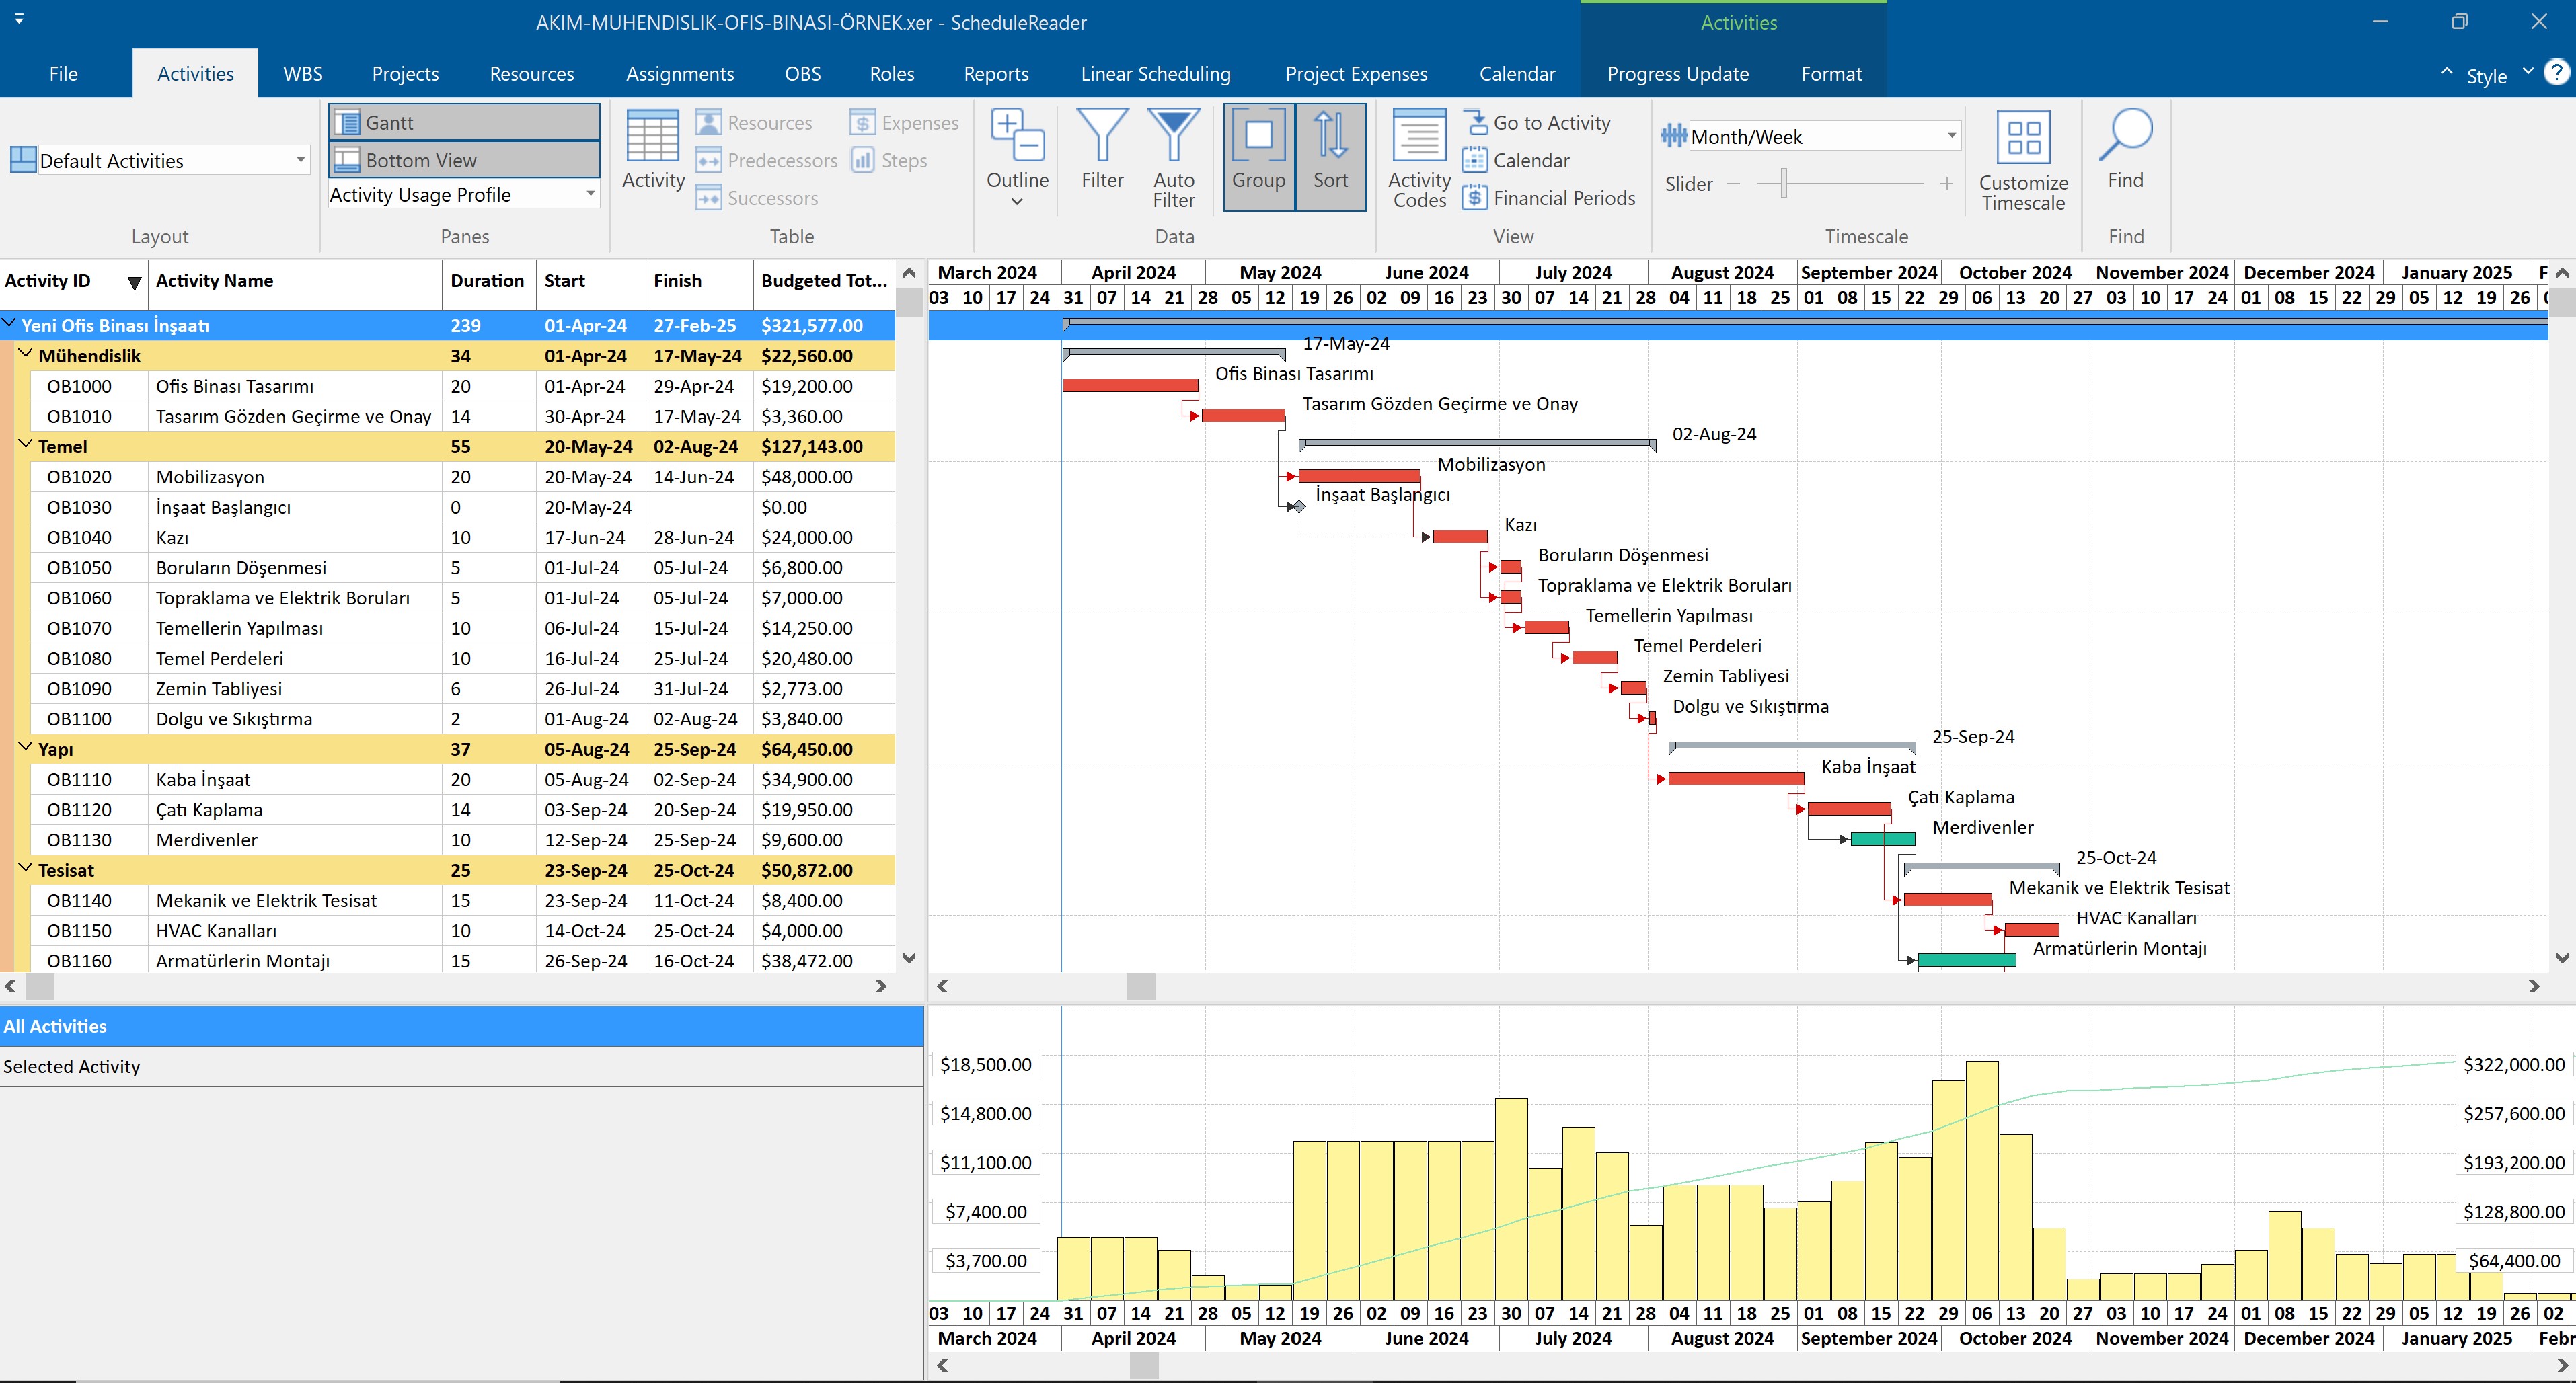Screen dimensions: 2576x1383
Task: Click Go to Activity icon
Action: (x=1476, y=123)
